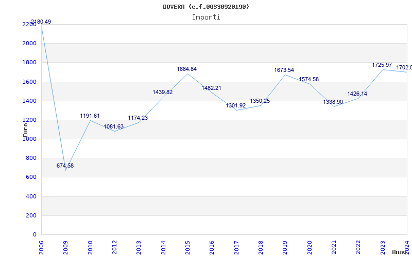Select the 1725.97 data label

coord(382,65)
